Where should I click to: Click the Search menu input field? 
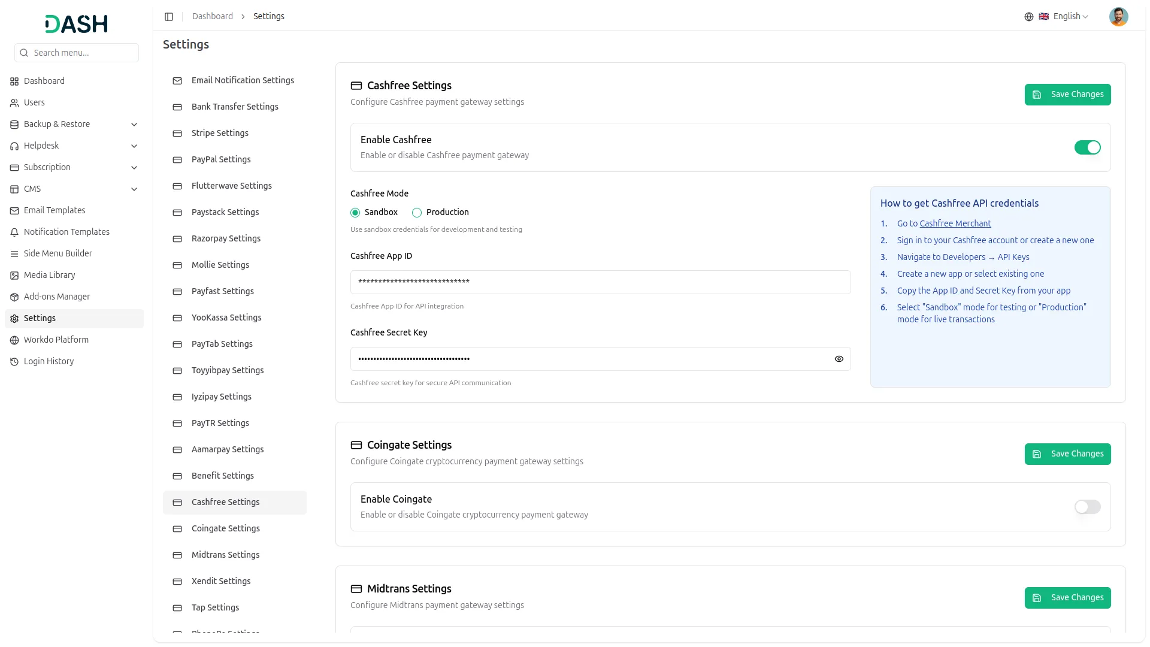coord(77,53)
